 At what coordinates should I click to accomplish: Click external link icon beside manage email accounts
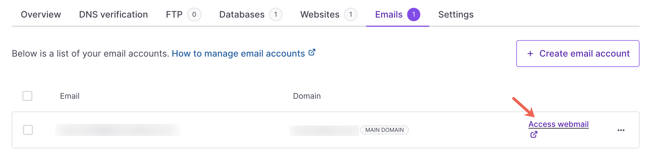click(312, 52)
